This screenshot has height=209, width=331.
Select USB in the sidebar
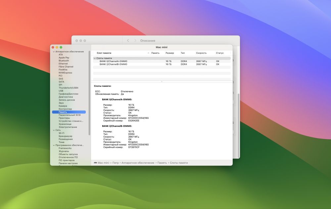click(x=61, y=91)
